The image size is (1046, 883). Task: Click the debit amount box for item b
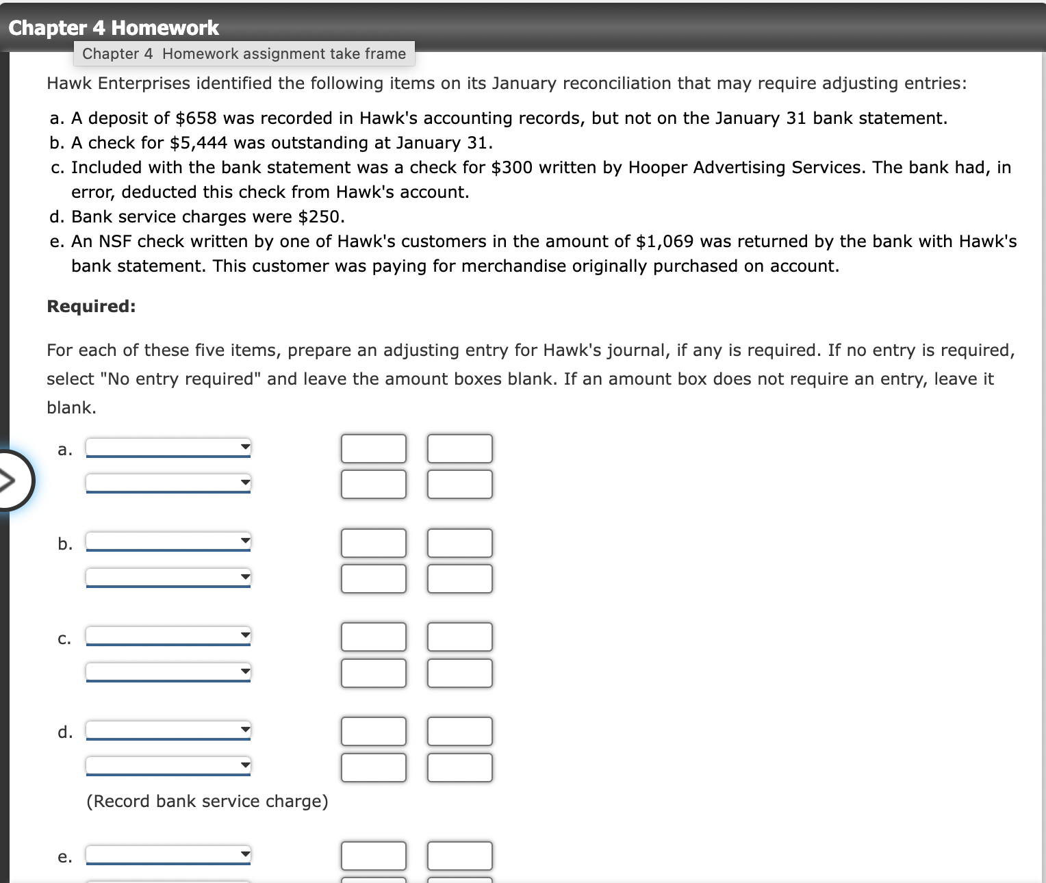click(x=373, y=542)
